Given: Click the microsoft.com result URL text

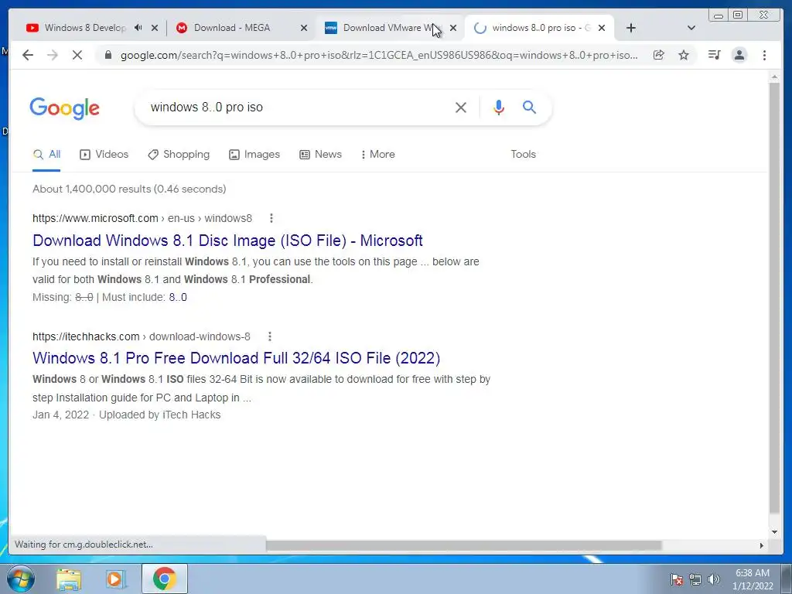Looking at the screenshot, I should click(x=142, y=218).
